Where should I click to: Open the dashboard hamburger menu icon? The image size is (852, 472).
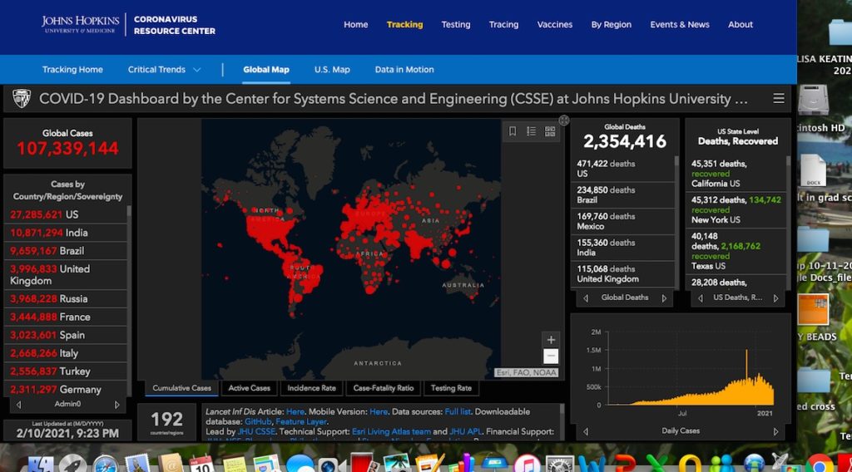coord(779,99)
